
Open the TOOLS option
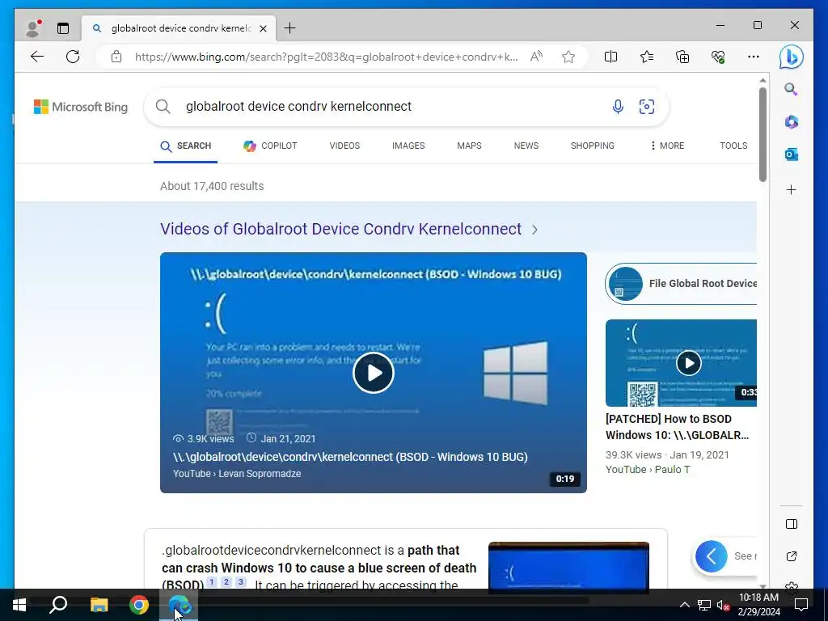(733, 146)
